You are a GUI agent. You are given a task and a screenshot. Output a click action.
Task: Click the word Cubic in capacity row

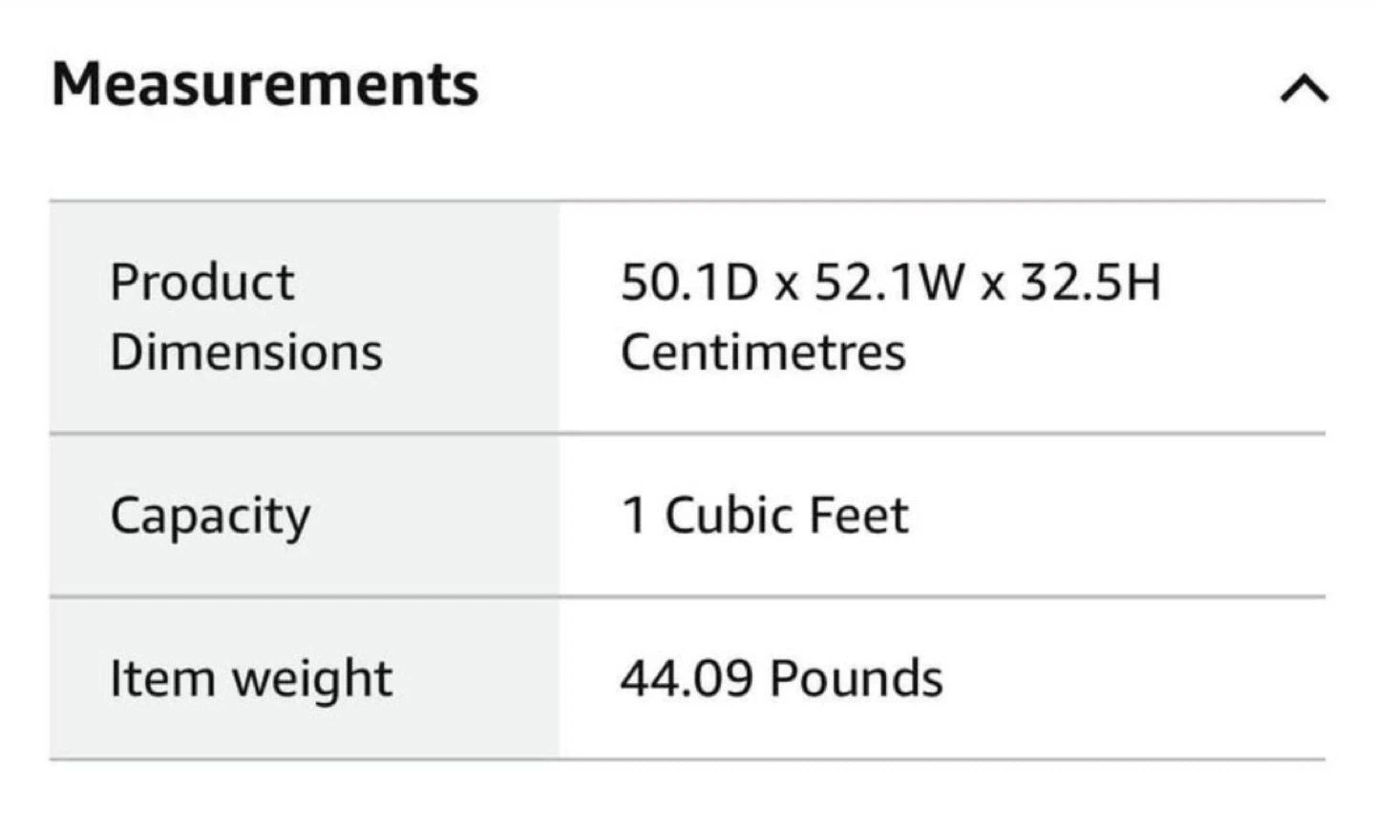[729, 516]
